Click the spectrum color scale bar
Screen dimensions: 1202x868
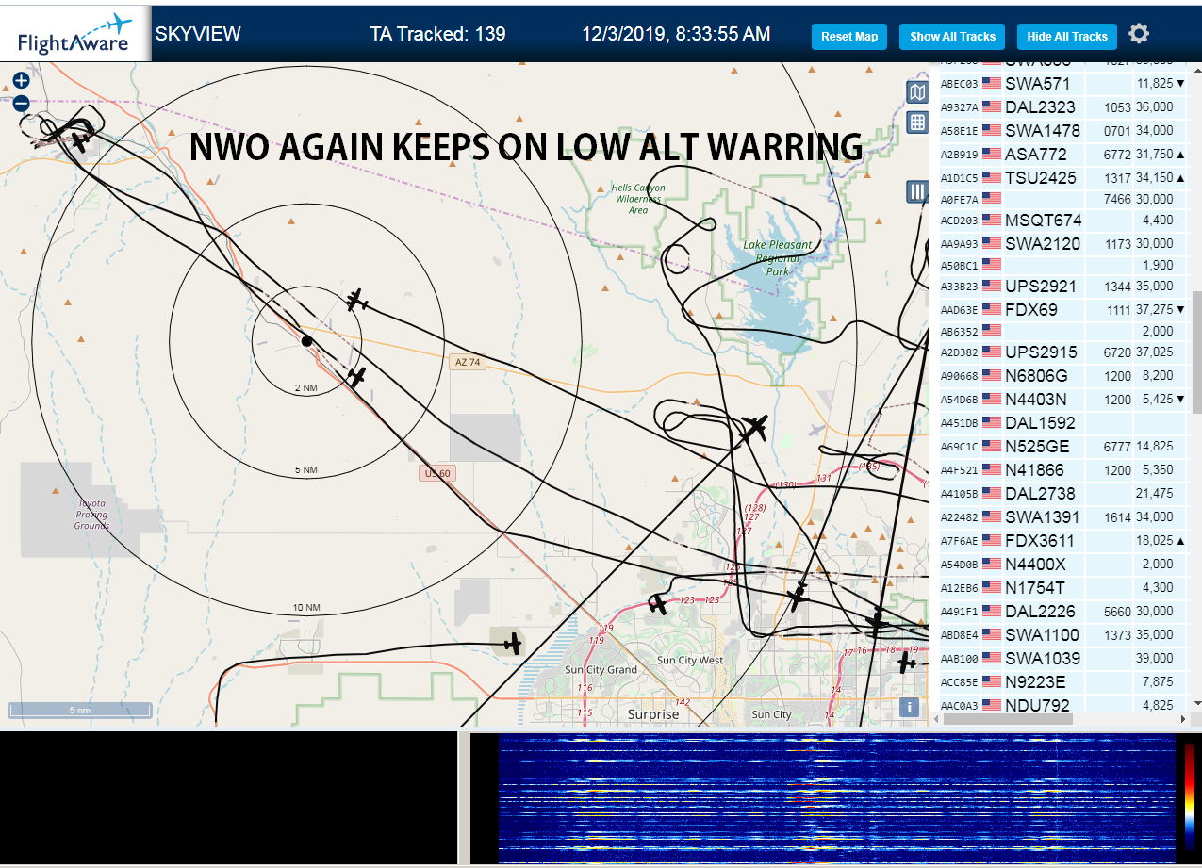[1191, 797]
